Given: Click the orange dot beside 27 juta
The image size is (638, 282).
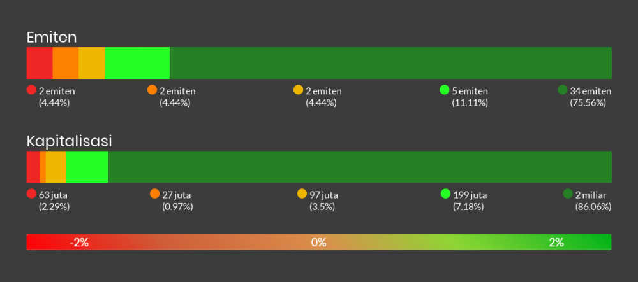Looking at the screenshot, I should coord(154,194).
